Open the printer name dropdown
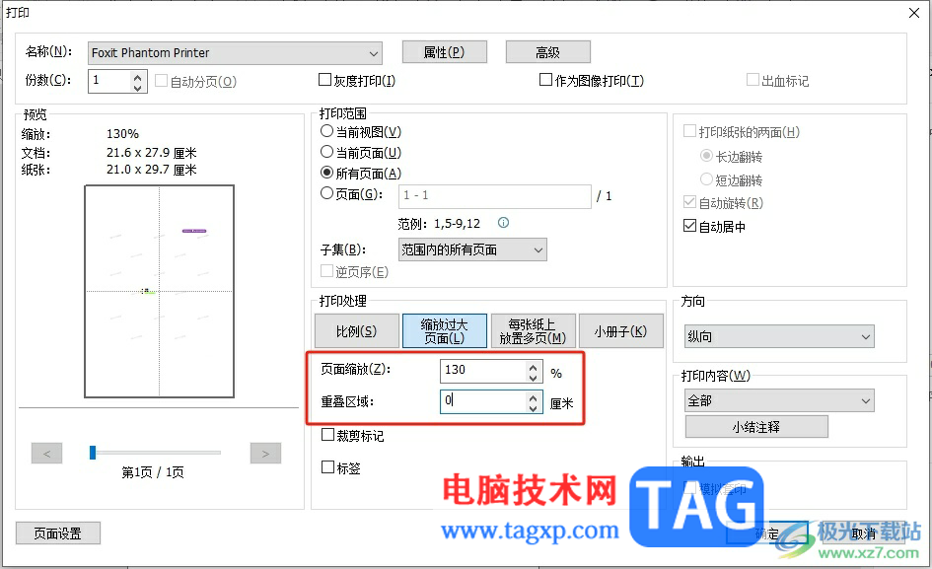 [235, 53]
